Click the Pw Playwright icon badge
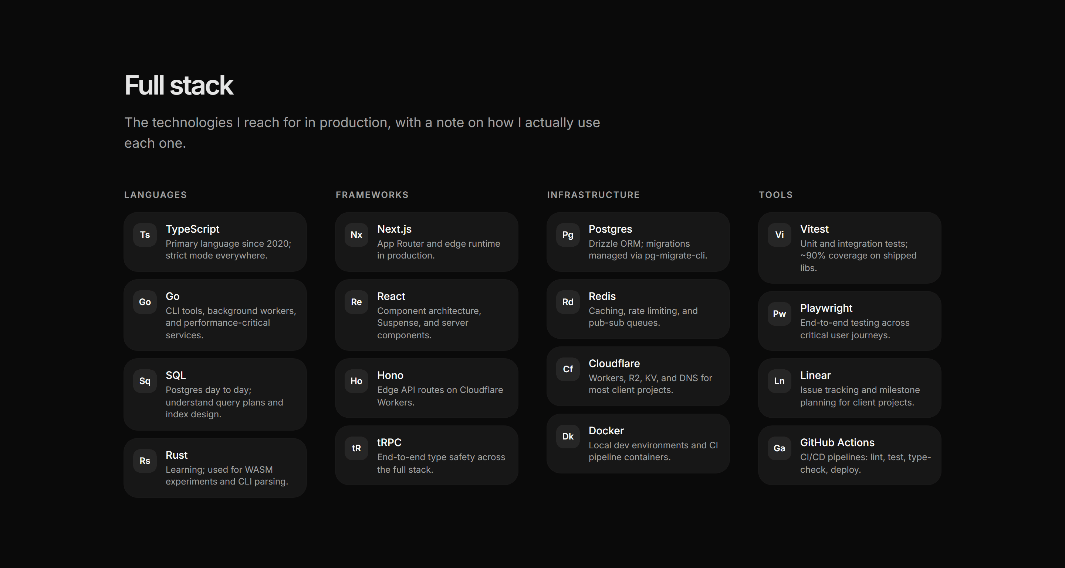Screen dimensions: 1065x568 tap(779, 314)
